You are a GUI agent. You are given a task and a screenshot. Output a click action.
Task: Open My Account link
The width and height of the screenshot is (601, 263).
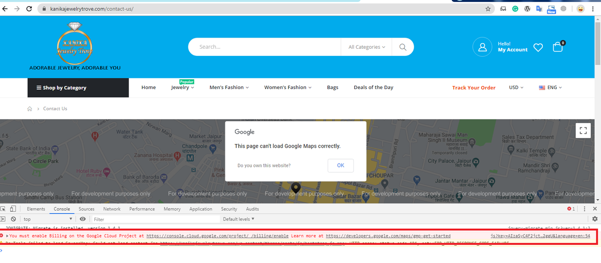click(513, 50)
